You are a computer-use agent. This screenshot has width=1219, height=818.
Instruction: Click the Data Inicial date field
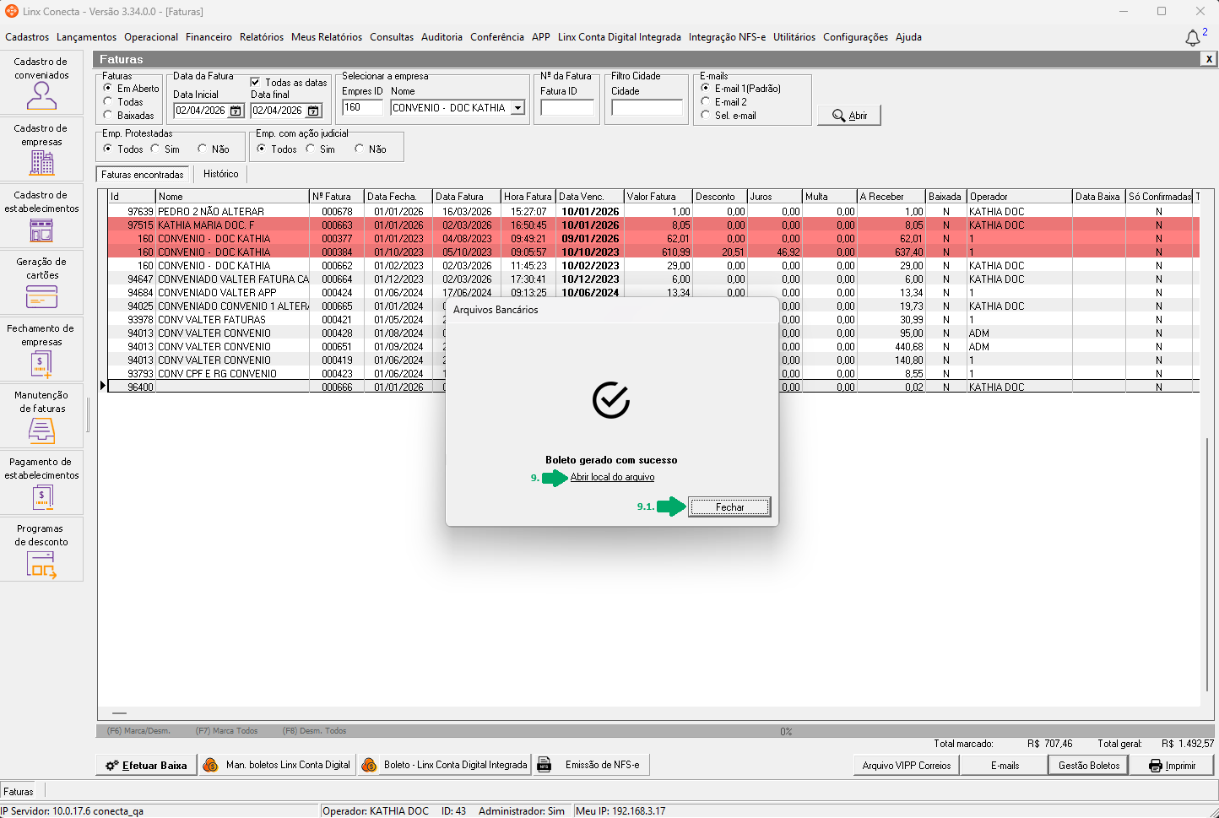(202, 111)
